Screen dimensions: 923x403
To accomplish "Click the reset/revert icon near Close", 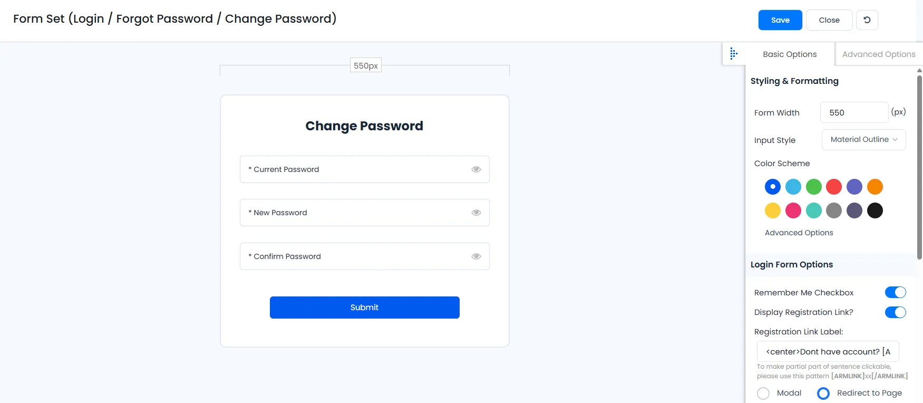I will [x=867, y=20].
